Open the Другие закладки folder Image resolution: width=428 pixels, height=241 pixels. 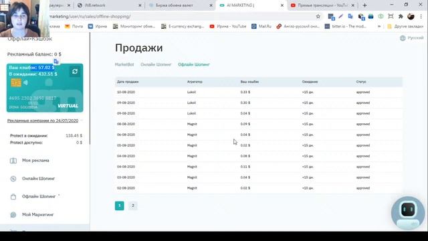coord(405,26)
